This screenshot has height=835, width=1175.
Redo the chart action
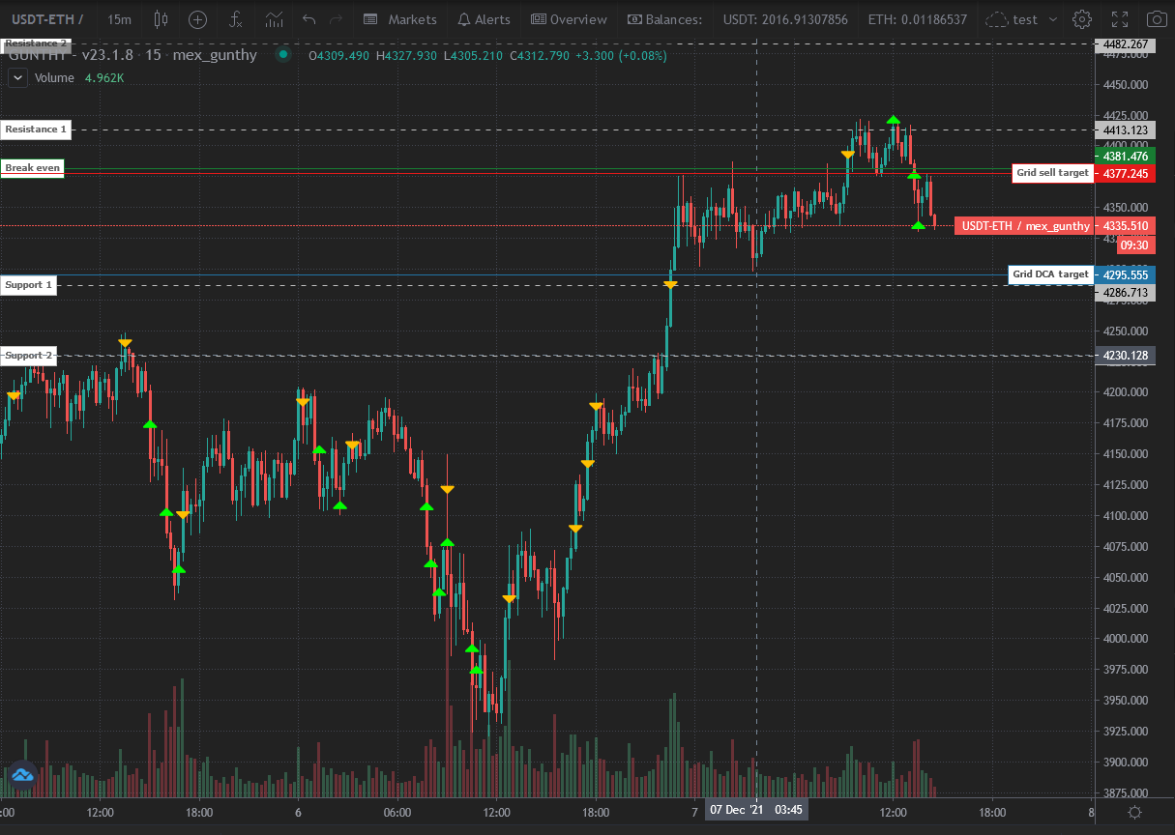click(337, 19)
